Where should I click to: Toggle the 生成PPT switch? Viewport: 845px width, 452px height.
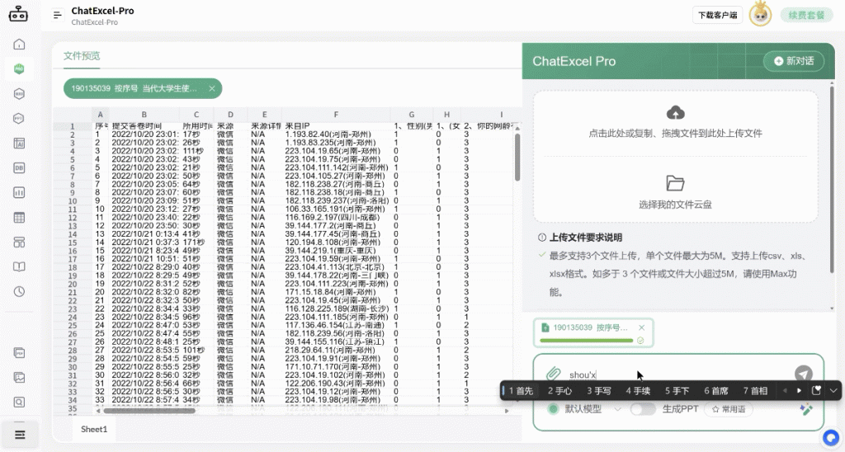(x=642, y=409)
